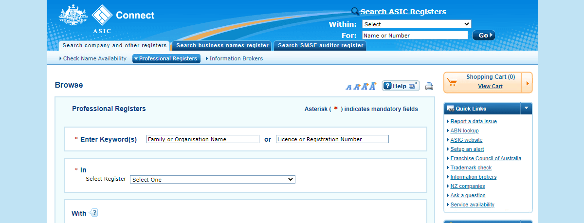Expand the Shopping Cart side arrow
Viewport: 584px width, 223px height.
[x=527, y=83]
